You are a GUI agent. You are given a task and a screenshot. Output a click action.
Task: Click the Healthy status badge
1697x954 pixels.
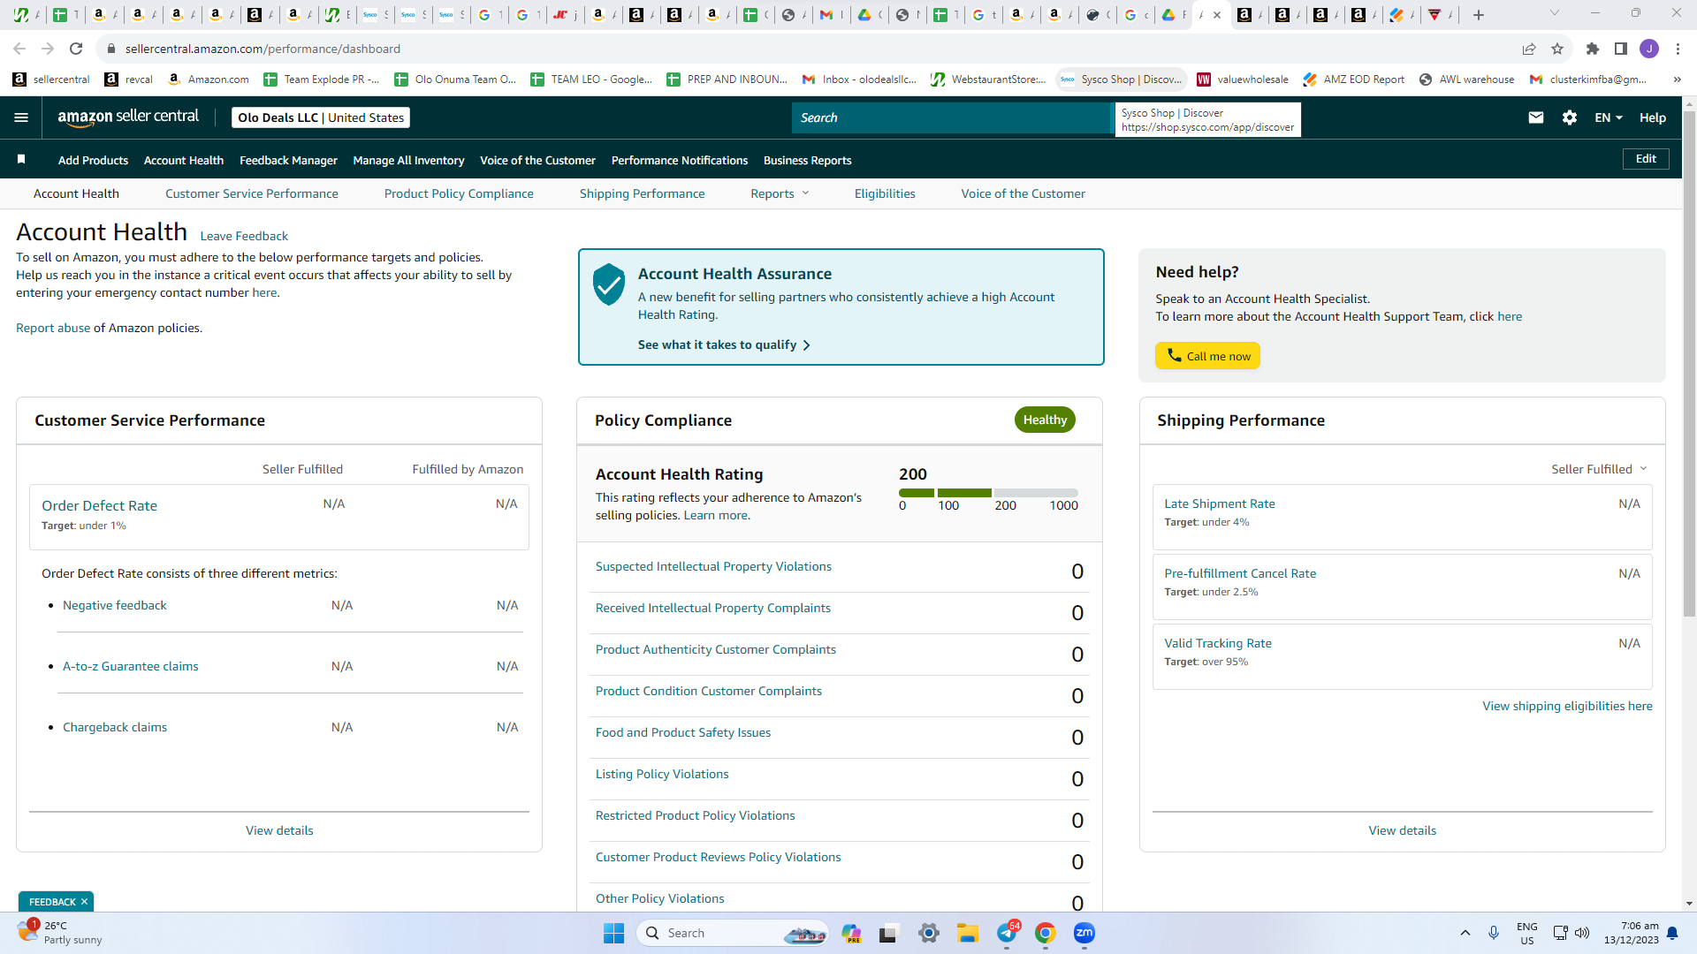[x=1045, y=420]
